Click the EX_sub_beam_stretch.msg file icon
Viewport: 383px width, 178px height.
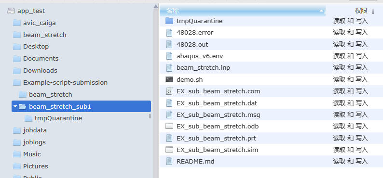[x=169, y=114]
